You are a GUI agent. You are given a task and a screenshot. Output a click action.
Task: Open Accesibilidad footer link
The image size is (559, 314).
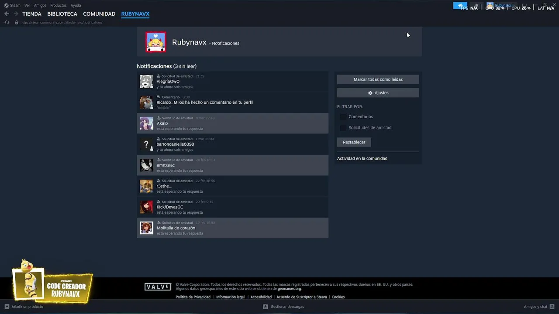(x=261, y=297)
